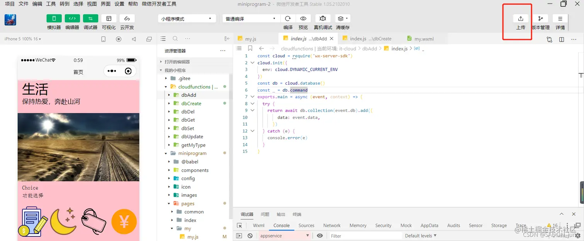Toggle the 编辑器 editor panel button
The image size is (584, 241).
point(72,18)
